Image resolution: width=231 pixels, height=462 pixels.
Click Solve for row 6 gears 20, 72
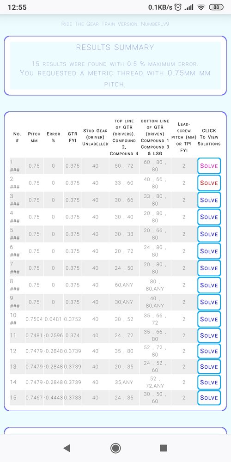(x=209, y=251)
